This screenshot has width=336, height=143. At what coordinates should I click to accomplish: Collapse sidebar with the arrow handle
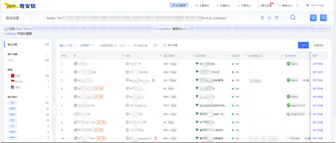click(x=54, y=110)
